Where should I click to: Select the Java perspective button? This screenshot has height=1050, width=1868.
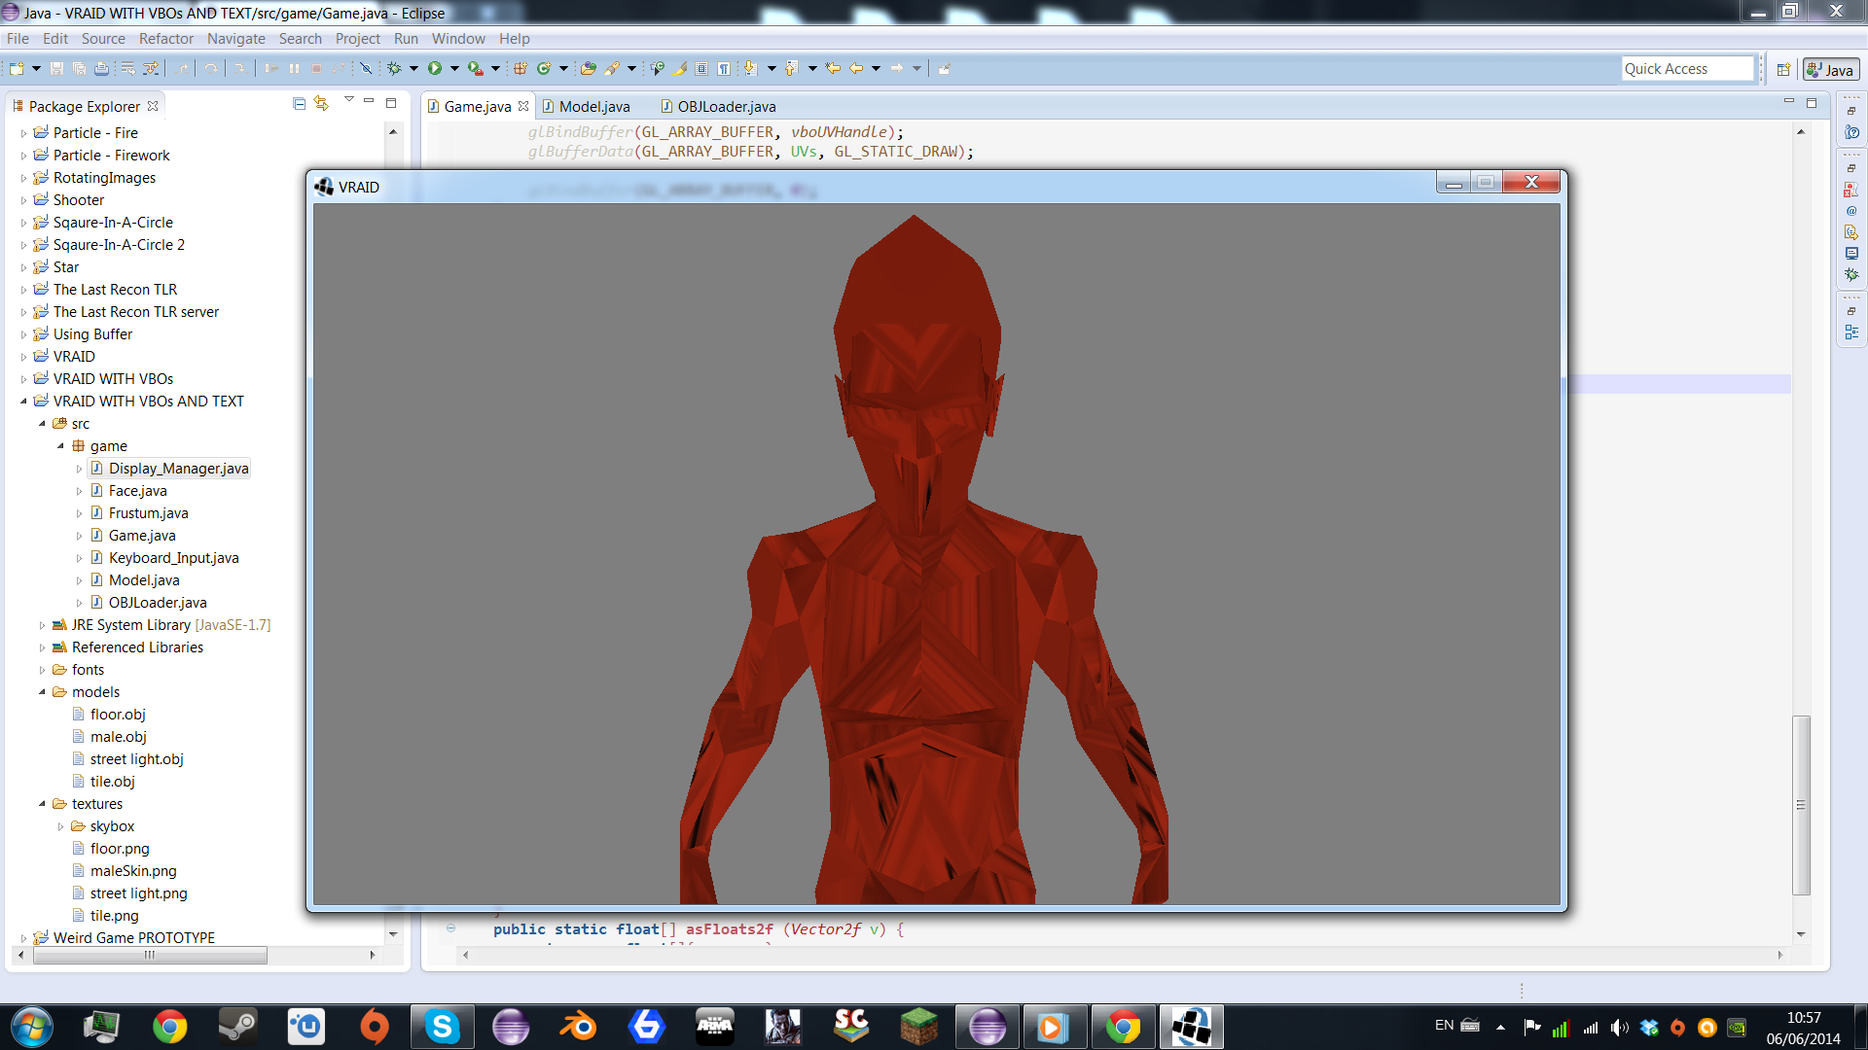click(x=1830, y=70)
